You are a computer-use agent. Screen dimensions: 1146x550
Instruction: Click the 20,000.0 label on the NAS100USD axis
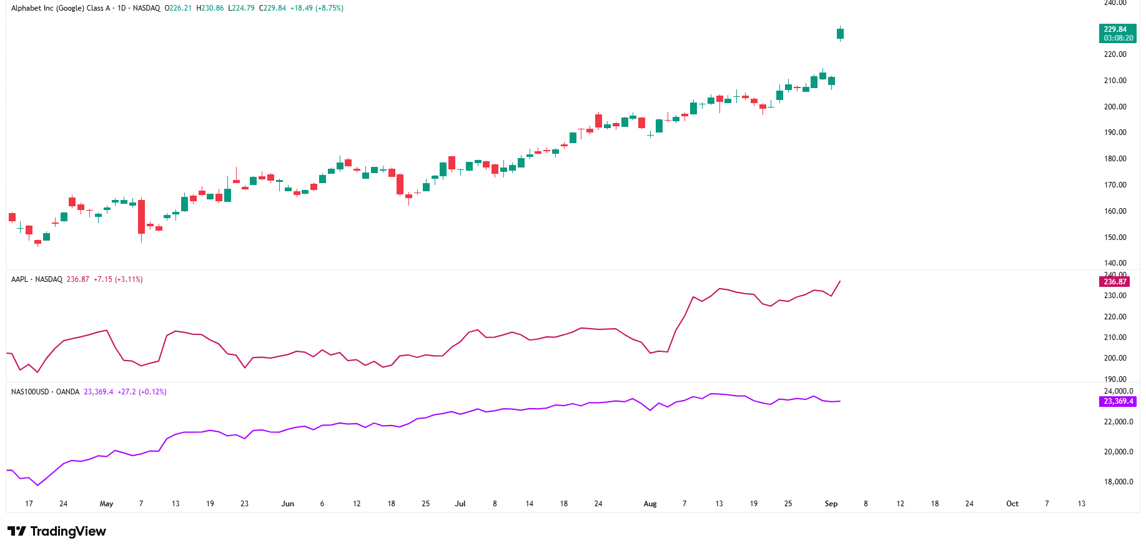click(1118, 452)
